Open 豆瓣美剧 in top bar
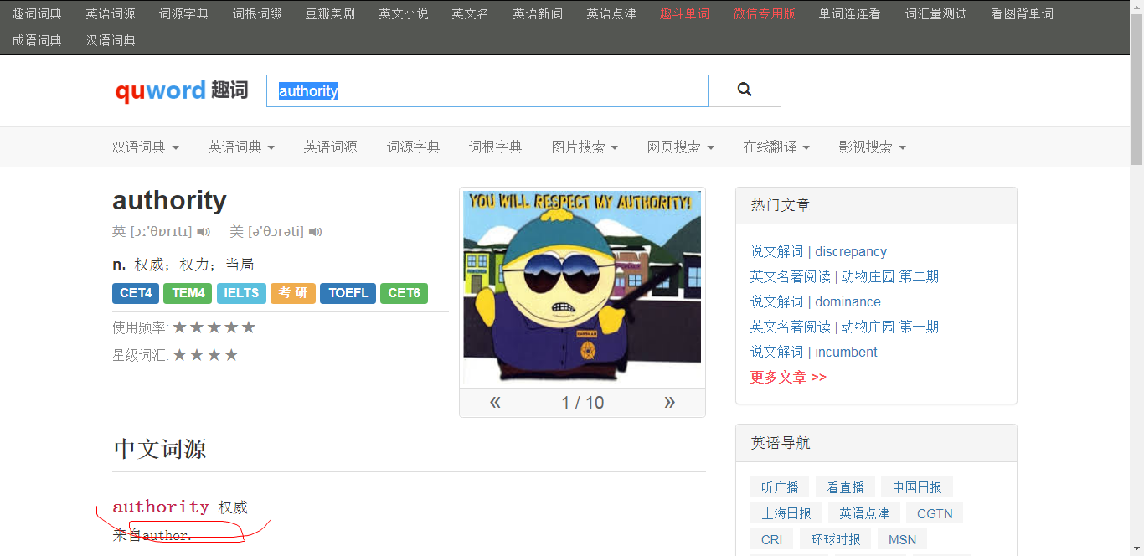Viewport: 1144px width, 556px height. (330, 13)
